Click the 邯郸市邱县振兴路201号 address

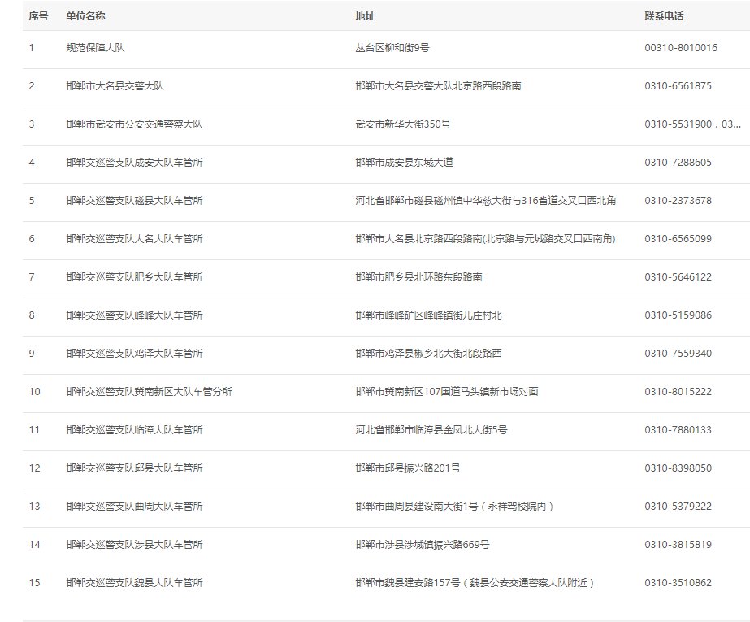(409, 468)
